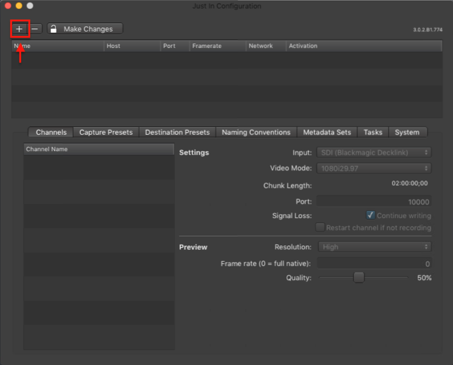Screen dimensions: 453x365
Task: Click the 50% quality value text
Action: point(424,278)
